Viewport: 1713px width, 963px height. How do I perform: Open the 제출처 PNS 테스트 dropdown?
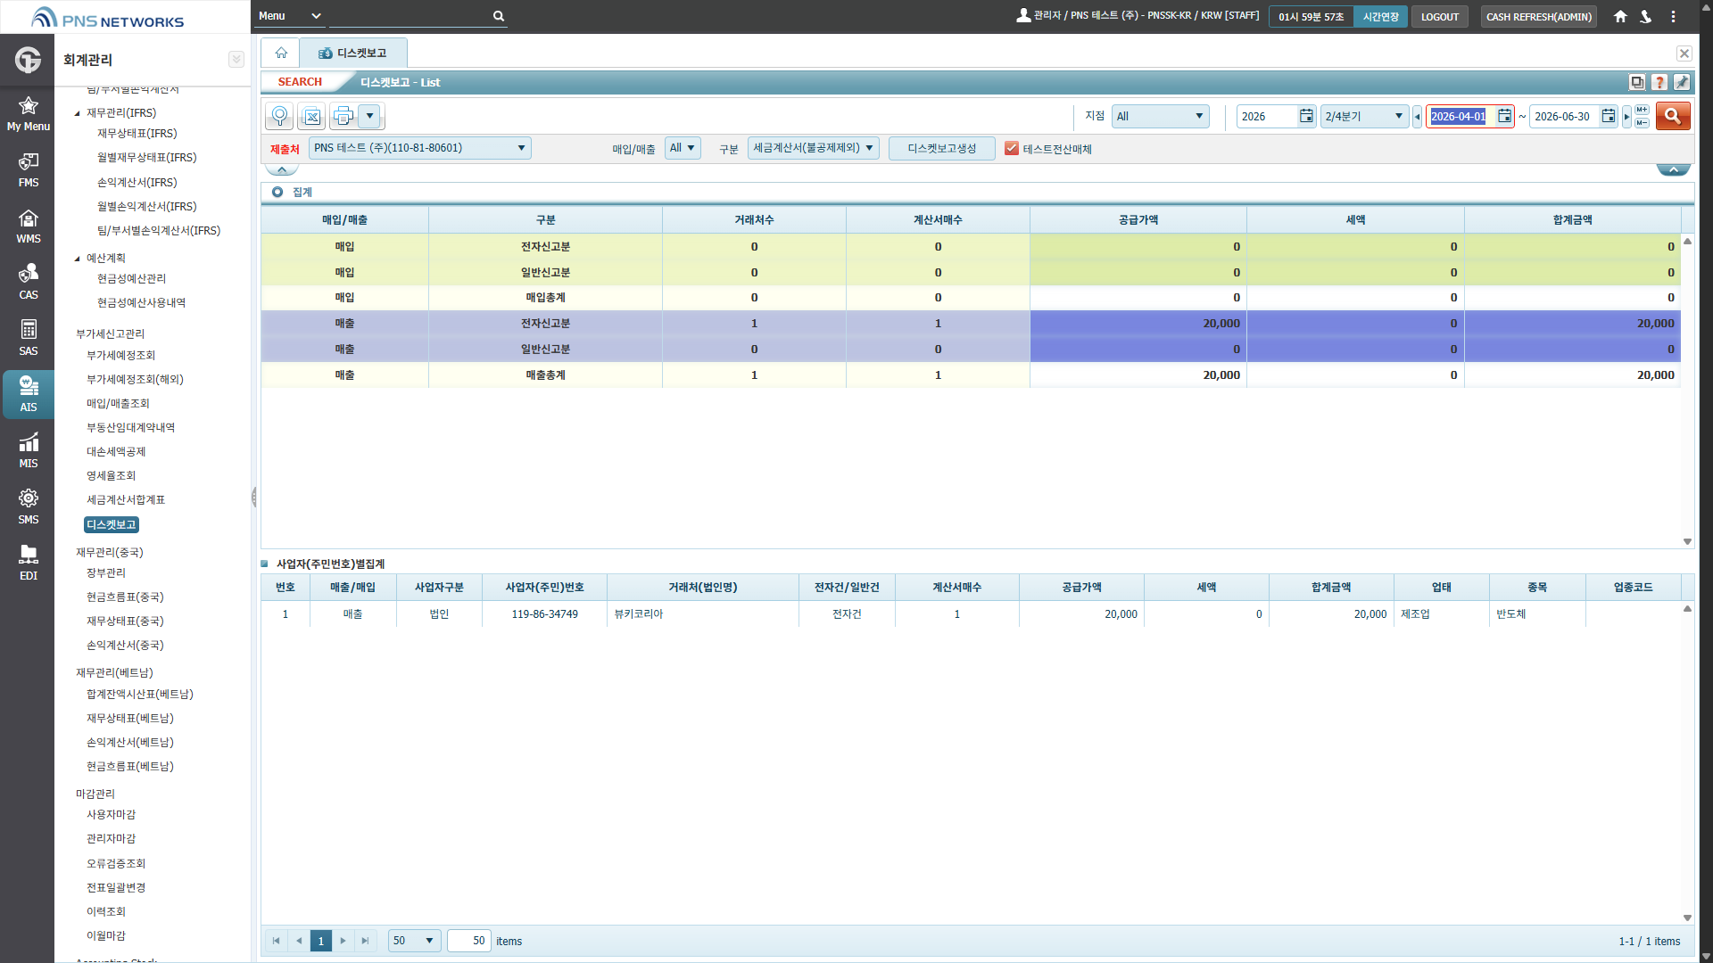click(x=419, y=148)
